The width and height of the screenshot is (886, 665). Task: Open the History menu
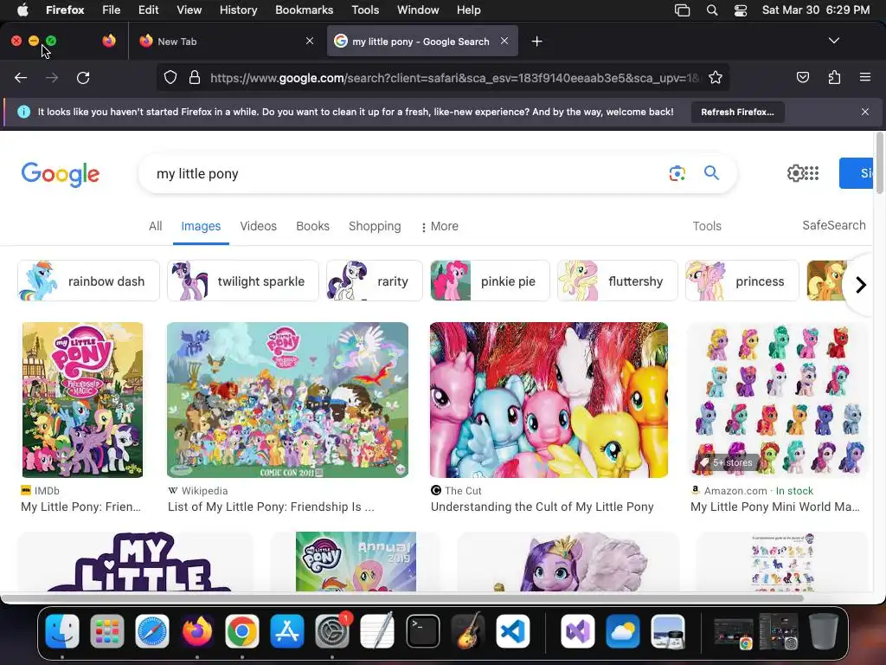[x=238, y=10]
